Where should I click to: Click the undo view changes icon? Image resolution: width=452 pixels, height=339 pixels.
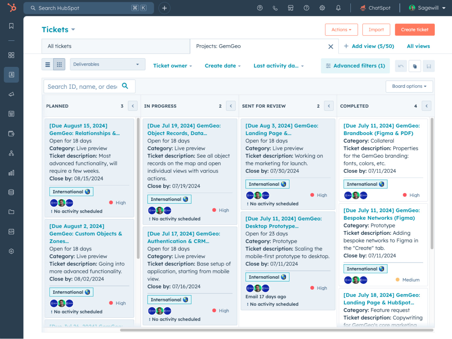point(401,66)
